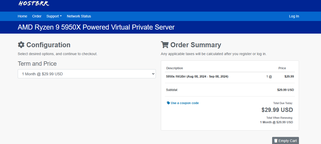Click the Term and Price label
321x144 pixels.
(x=37, y=64)
